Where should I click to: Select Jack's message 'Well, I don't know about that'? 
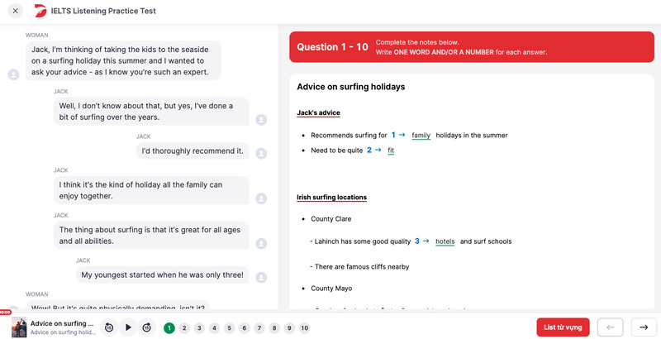pyautogui.click(x=151, y=112)
